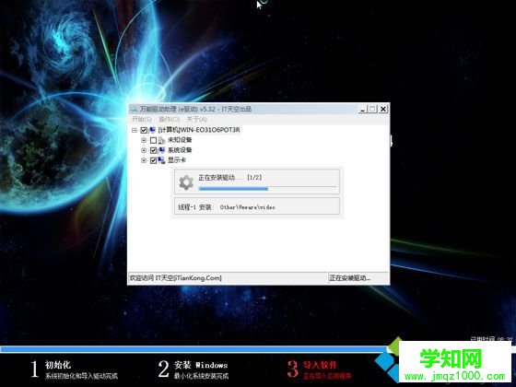The image size is (516, 387).
Task: Minimize the 万能驱动助理 window
Action: point(363,110)
